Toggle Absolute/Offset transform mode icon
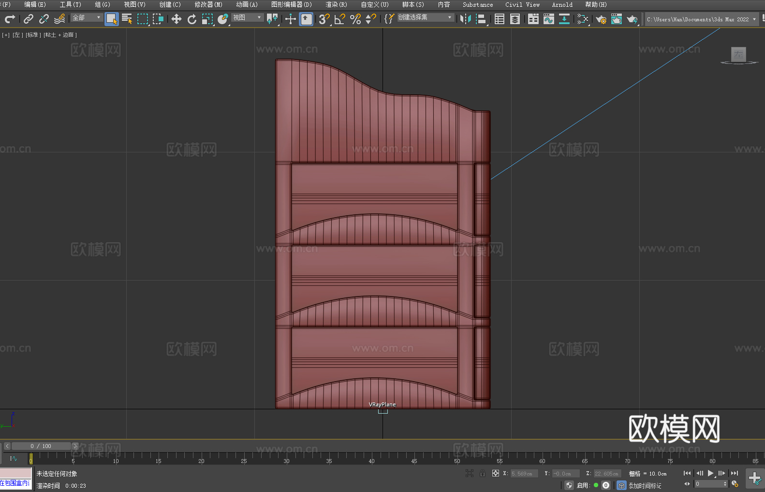 (x=496, y=473)
